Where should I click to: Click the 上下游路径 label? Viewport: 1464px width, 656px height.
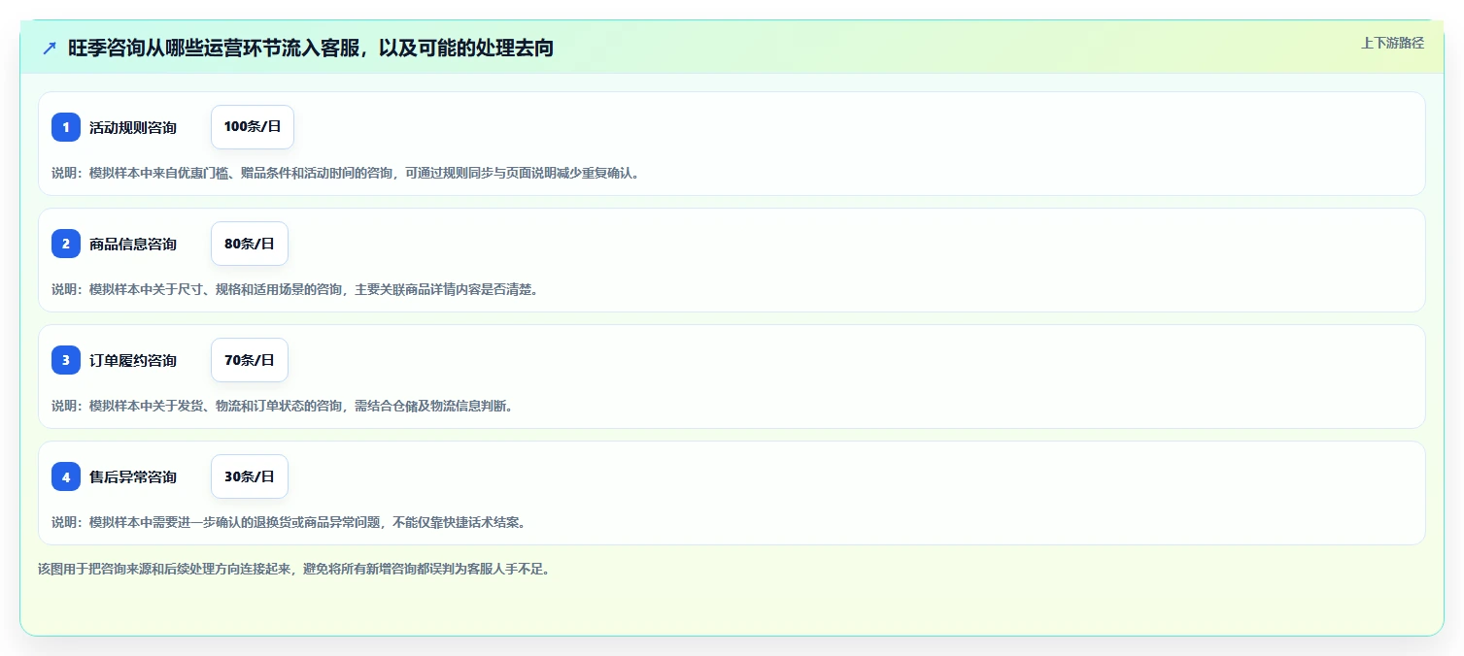coord(1392,43)
